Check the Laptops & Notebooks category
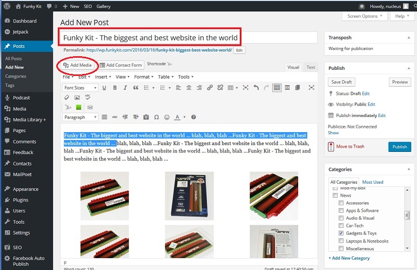Screen dimensions: 417x270 pos(341,241)
